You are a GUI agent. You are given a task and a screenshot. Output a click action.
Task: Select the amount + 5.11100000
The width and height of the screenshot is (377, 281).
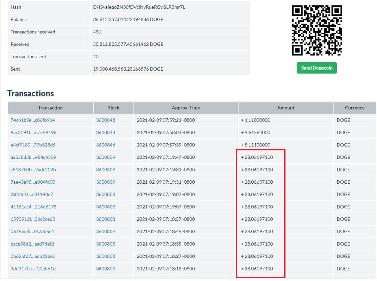click(x=256, y=145)
